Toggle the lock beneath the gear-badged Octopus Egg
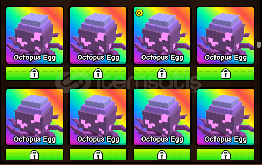The height and width of the screenshot is (165, 262). [x=162, y=73]
